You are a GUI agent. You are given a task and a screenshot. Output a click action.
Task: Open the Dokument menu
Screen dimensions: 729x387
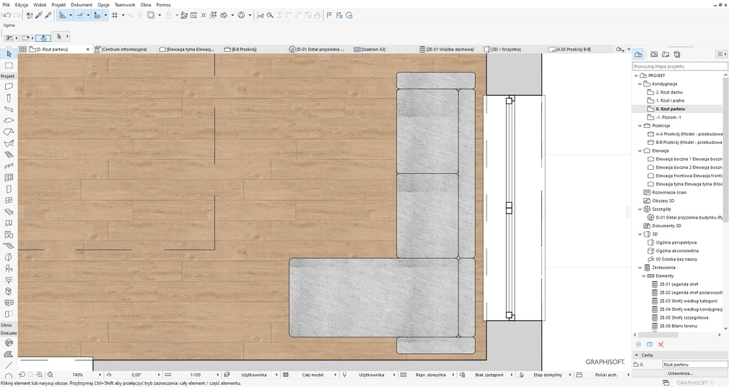[x=81, y=4]
